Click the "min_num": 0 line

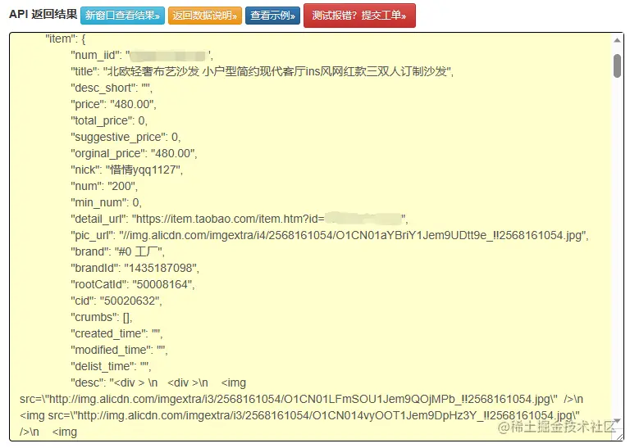point(106,202)
